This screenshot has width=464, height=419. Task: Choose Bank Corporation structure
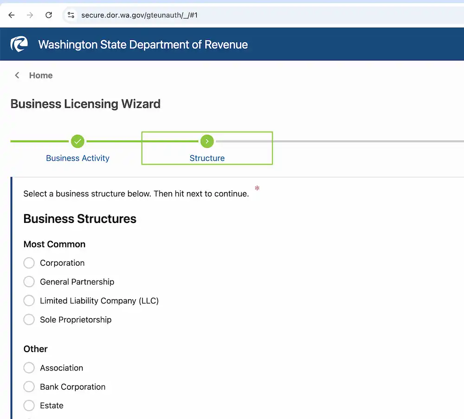[29, 386]
